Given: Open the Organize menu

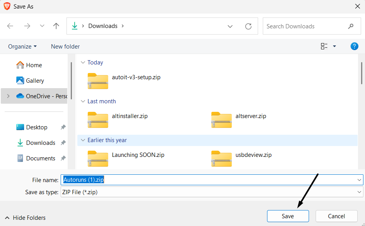Looking at the screenshot, I should click(23, 47).
